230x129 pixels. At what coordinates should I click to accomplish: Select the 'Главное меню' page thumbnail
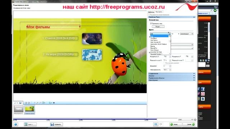coord(29,110)
